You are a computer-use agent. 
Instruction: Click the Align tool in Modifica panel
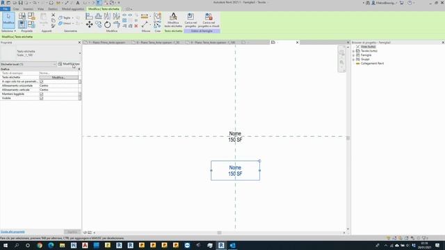pos(90,17)
